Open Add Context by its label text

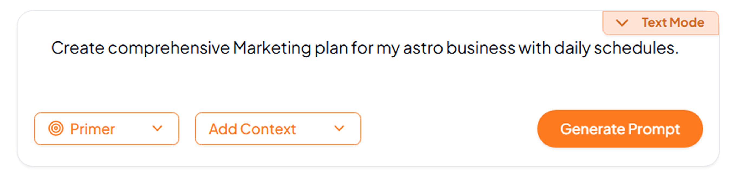click(253, 129)
